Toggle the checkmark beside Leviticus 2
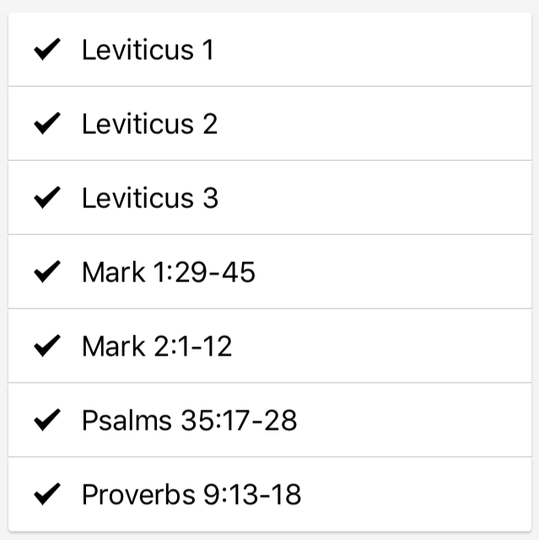This screenshot has width=539, height=540. (47, 125)
